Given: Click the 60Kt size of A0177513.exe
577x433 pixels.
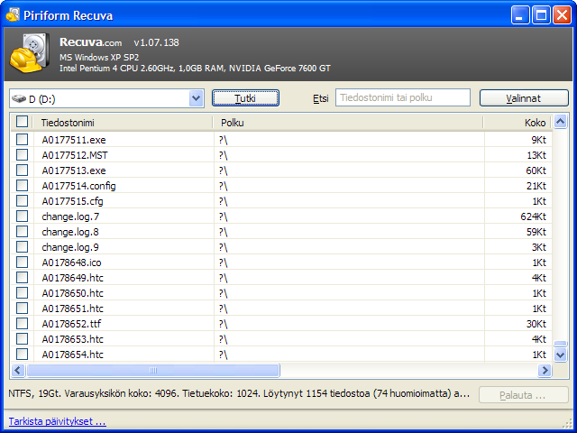Looking at the screenshot, I should [x=536, y=170].
